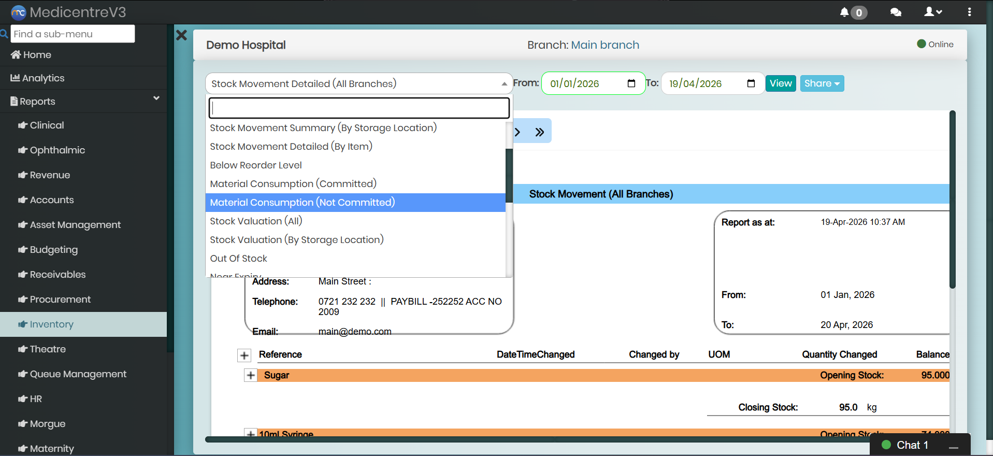Expand the Sugar row plus box
Viewport: 993px width, 456px height.
(x=251, y=375)
